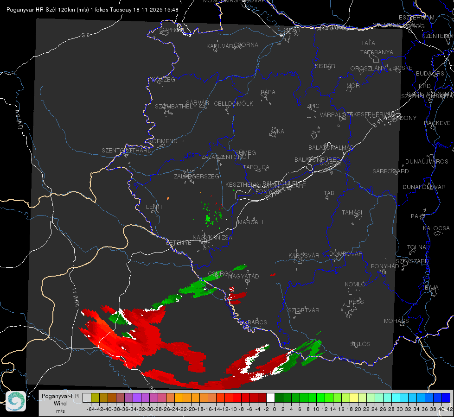
Task: Click the DOMBOVAR city label
Action: (x=345, y=254)
